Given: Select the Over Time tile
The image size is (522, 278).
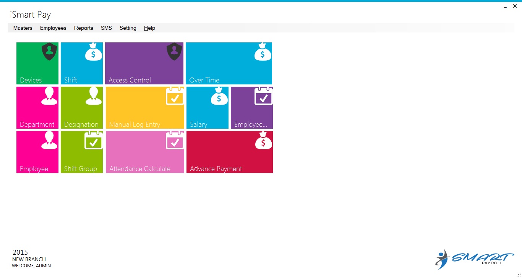Looking at the screenshot, I should [x=229, y=63].
